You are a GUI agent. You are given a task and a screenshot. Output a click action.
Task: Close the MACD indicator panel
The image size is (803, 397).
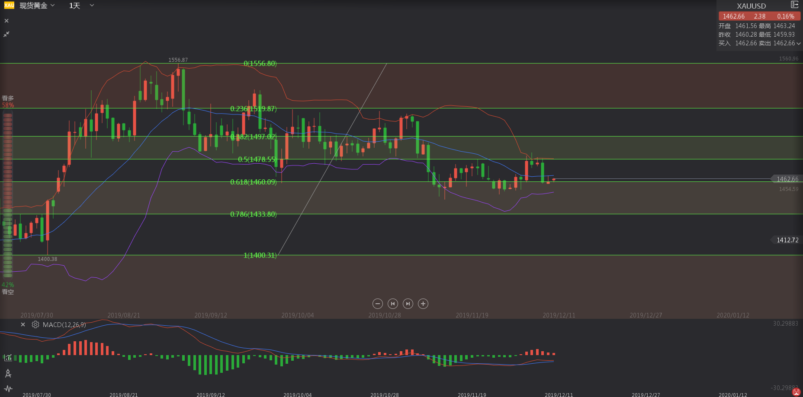pyautogui.click(x=23, y=324)
